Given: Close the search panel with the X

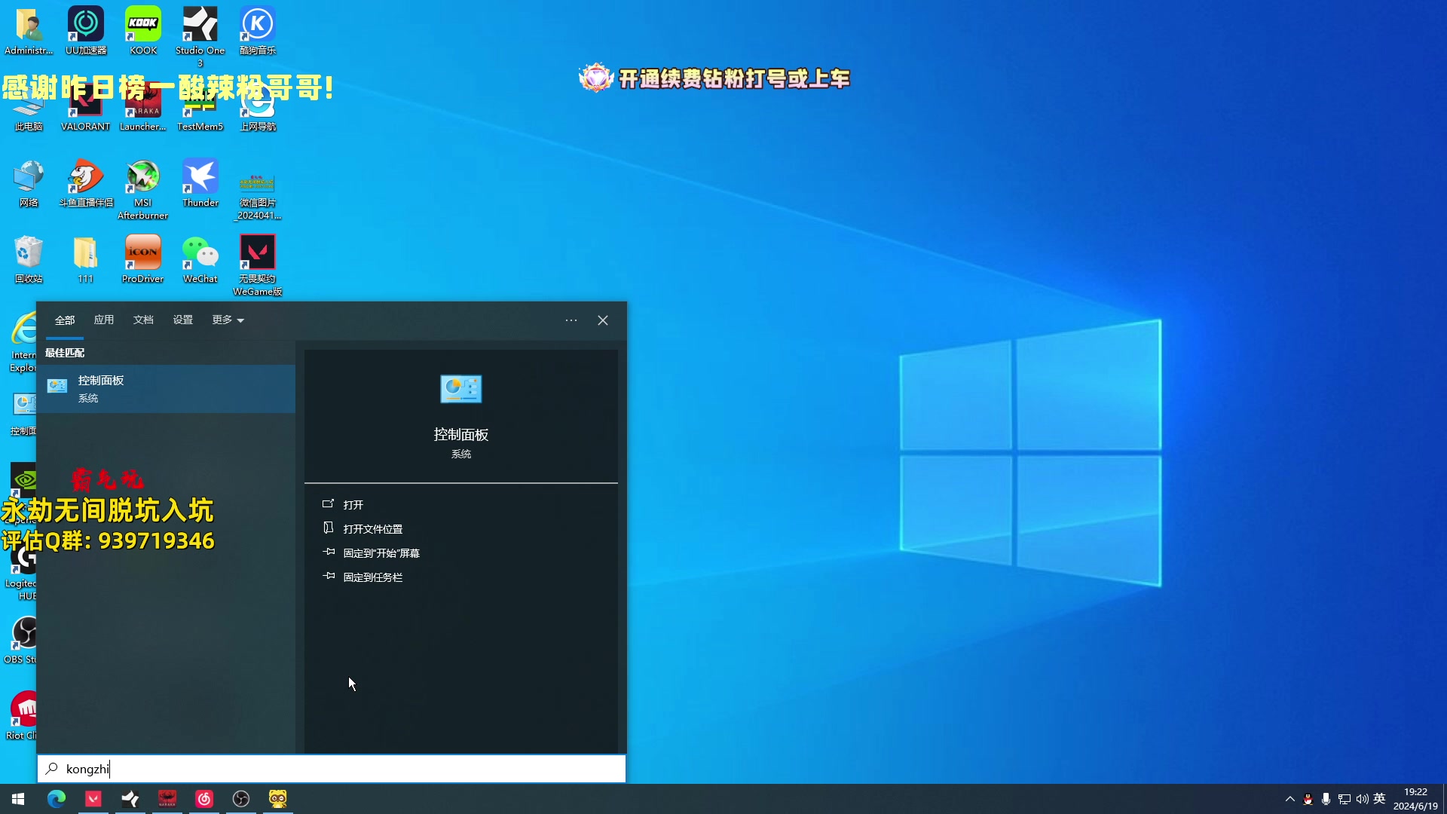Looking at the screenshot, I should point(603,320).
